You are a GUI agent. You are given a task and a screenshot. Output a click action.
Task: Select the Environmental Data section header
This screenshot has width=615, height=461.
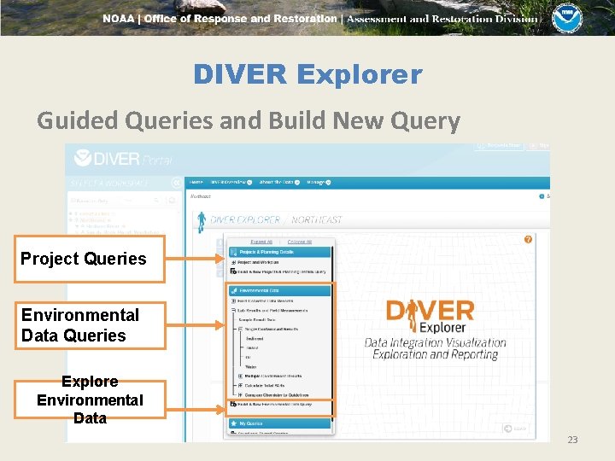click(280, 290)
